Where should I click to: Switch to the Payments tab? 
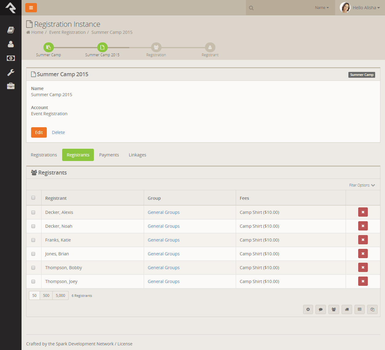109,155
